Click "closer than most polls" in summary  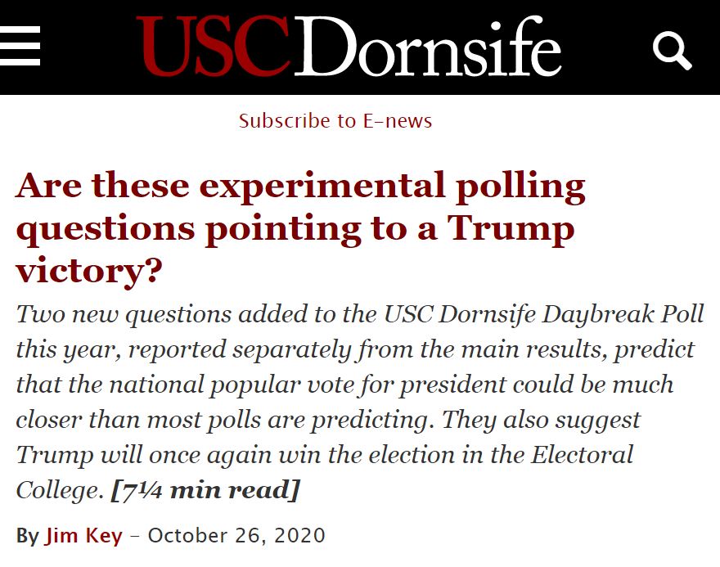(x=147, y=420)
